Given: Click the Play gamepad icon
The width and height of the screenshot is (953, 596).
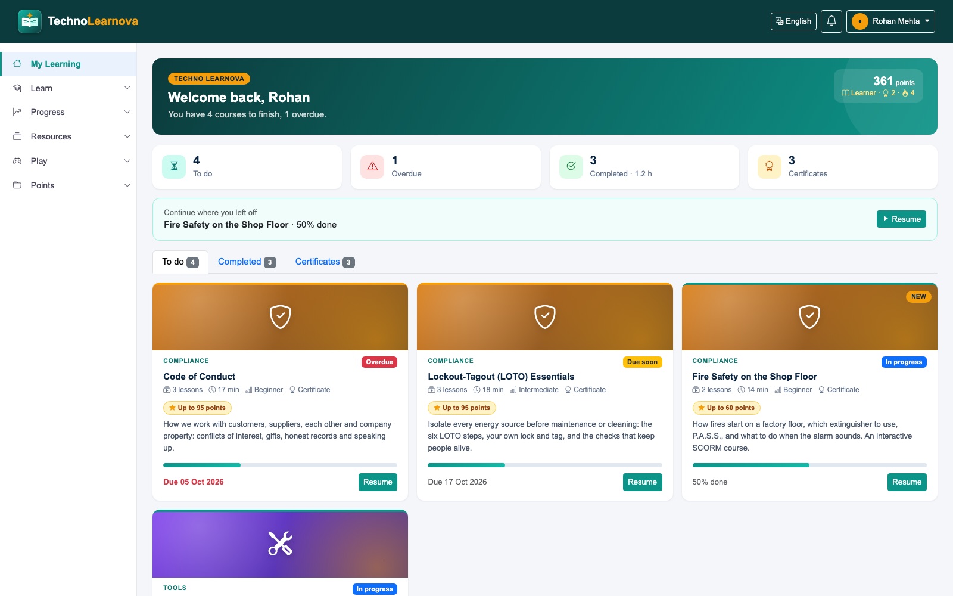Looking at the screenshot, I should (17, 161).
